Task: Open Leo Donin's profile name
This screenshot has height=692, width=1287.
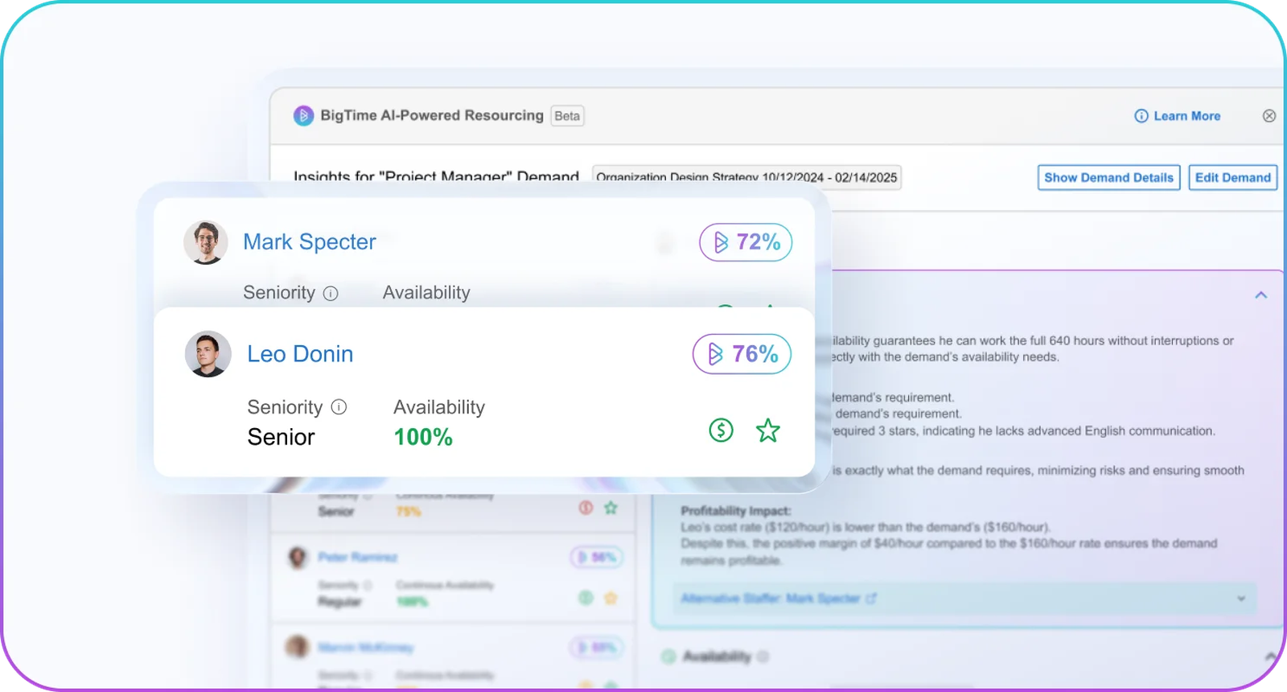Action: point(300,354)
